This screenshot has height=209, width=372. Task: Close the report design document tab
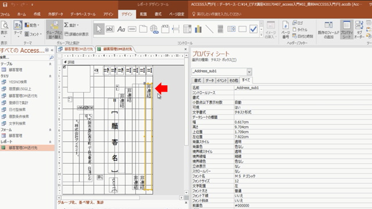185,49
